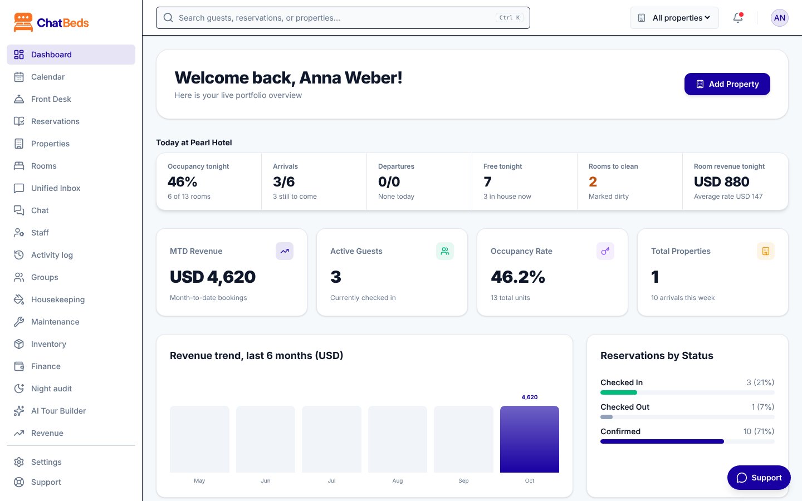Open Inventory page
The image size is (802, 501).
click(71, 344)
